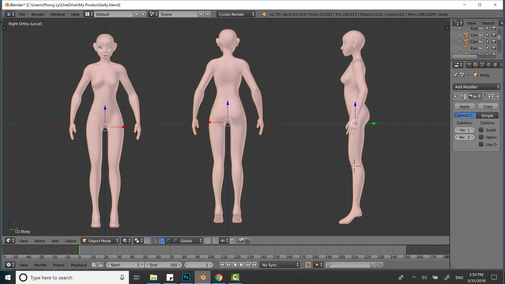Open the Object Mode dropdown
The width and height of the screenshot is (505, 284).
pos(100,241)
